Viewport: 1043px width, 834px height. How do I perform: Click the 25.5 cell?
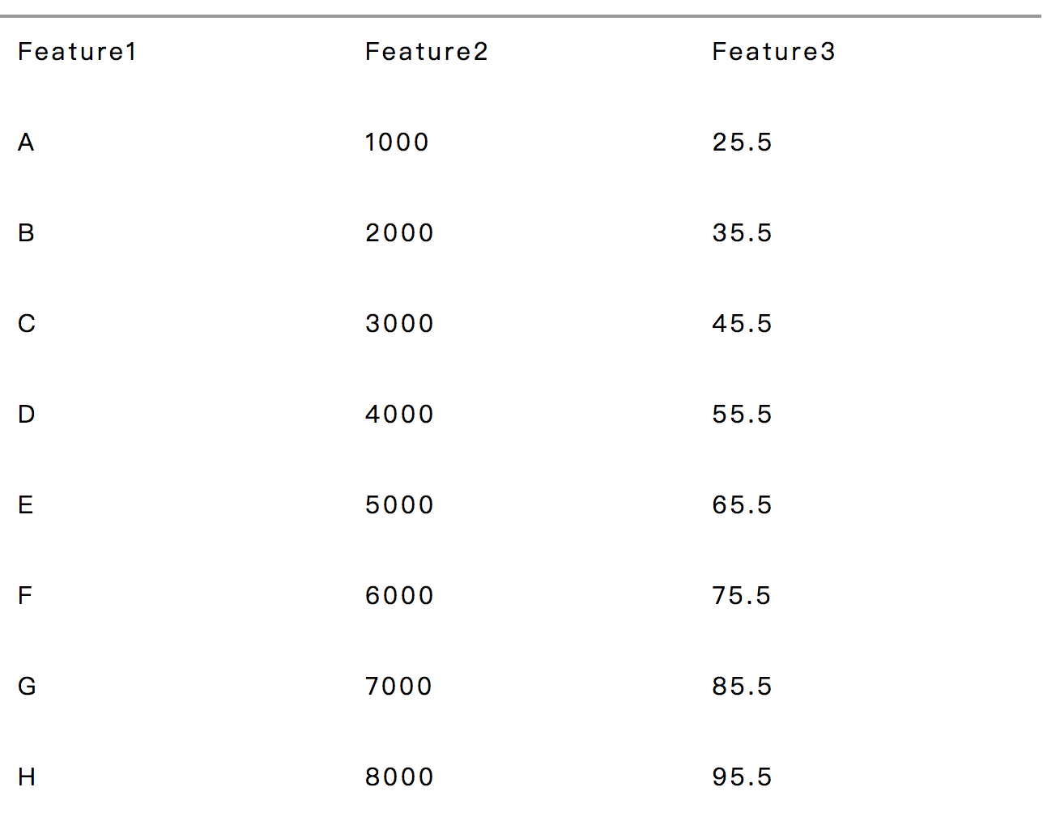tap(742, 143)
